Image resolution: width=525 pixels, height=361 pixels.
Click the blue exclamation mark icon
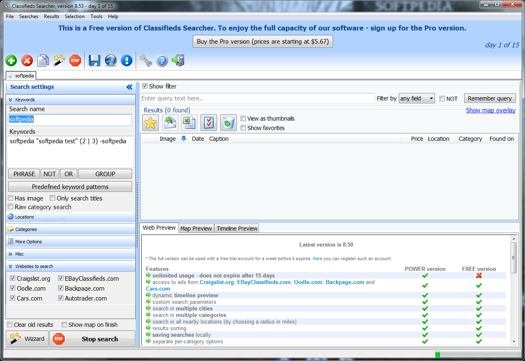point(127,61)
